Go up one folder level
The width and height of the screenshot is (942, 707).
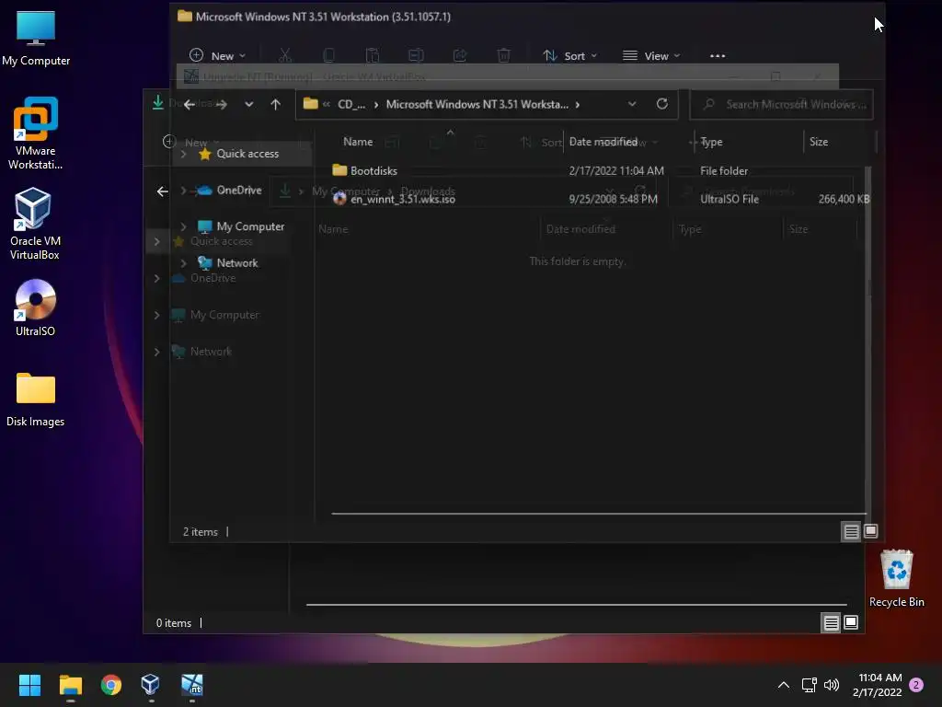(275, 105)
